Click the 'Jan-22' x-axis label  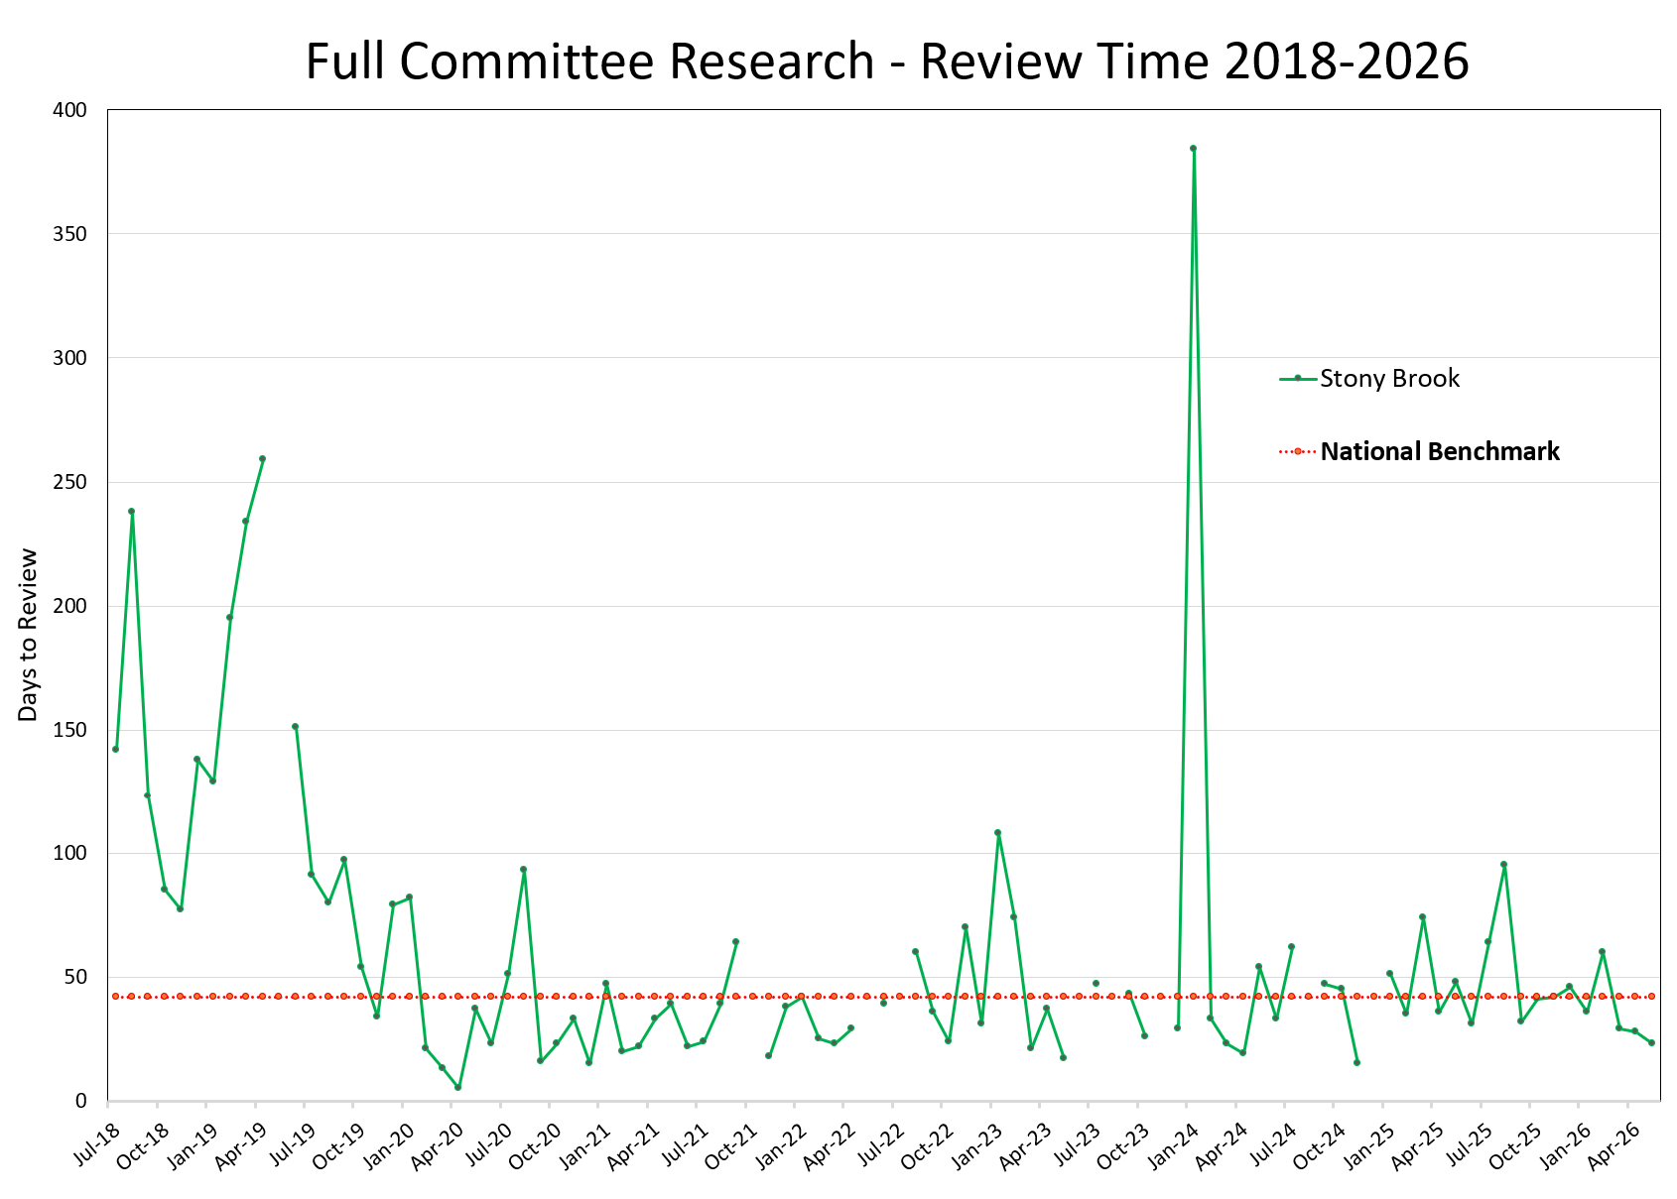coord(782,1145)
